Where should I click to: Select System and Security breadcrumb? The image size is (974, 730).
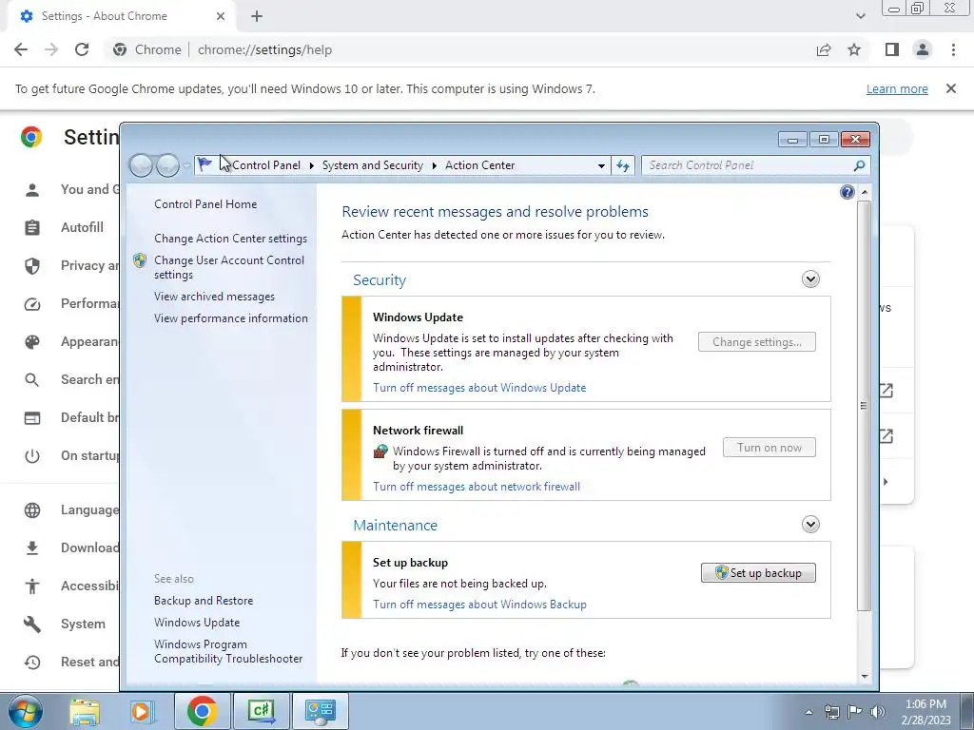coord(372,165)
